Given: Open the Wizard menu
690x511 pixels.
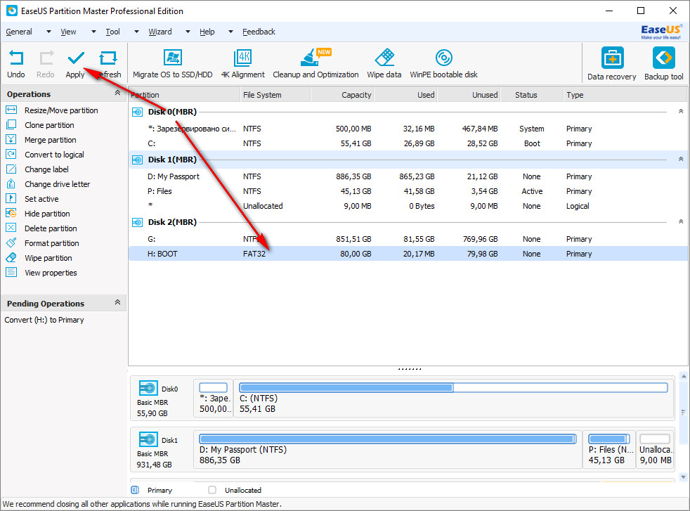Looking at the screenshot, I should (160, 32).
